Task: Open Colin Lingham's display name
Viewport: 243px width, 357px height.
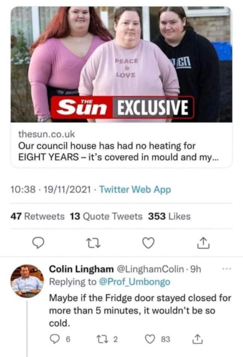Action: (x=82, y=269)
